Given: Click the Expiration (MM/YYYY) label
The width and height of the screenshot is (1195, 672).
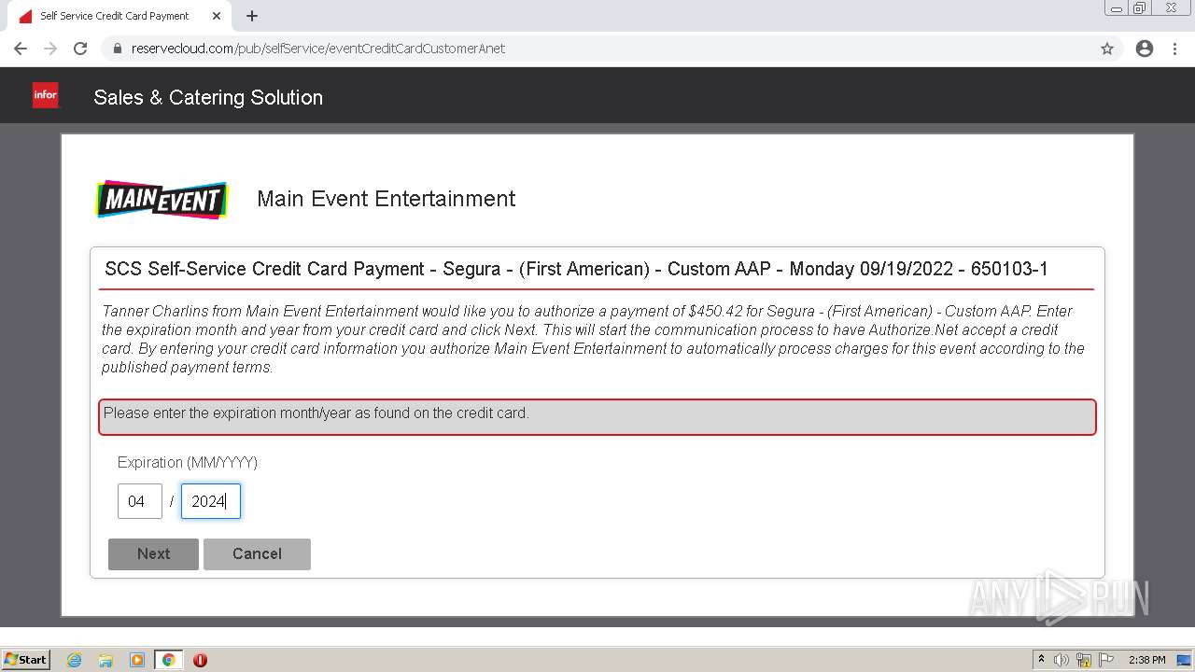Looking at the screenshot, I should click(188, 462).
